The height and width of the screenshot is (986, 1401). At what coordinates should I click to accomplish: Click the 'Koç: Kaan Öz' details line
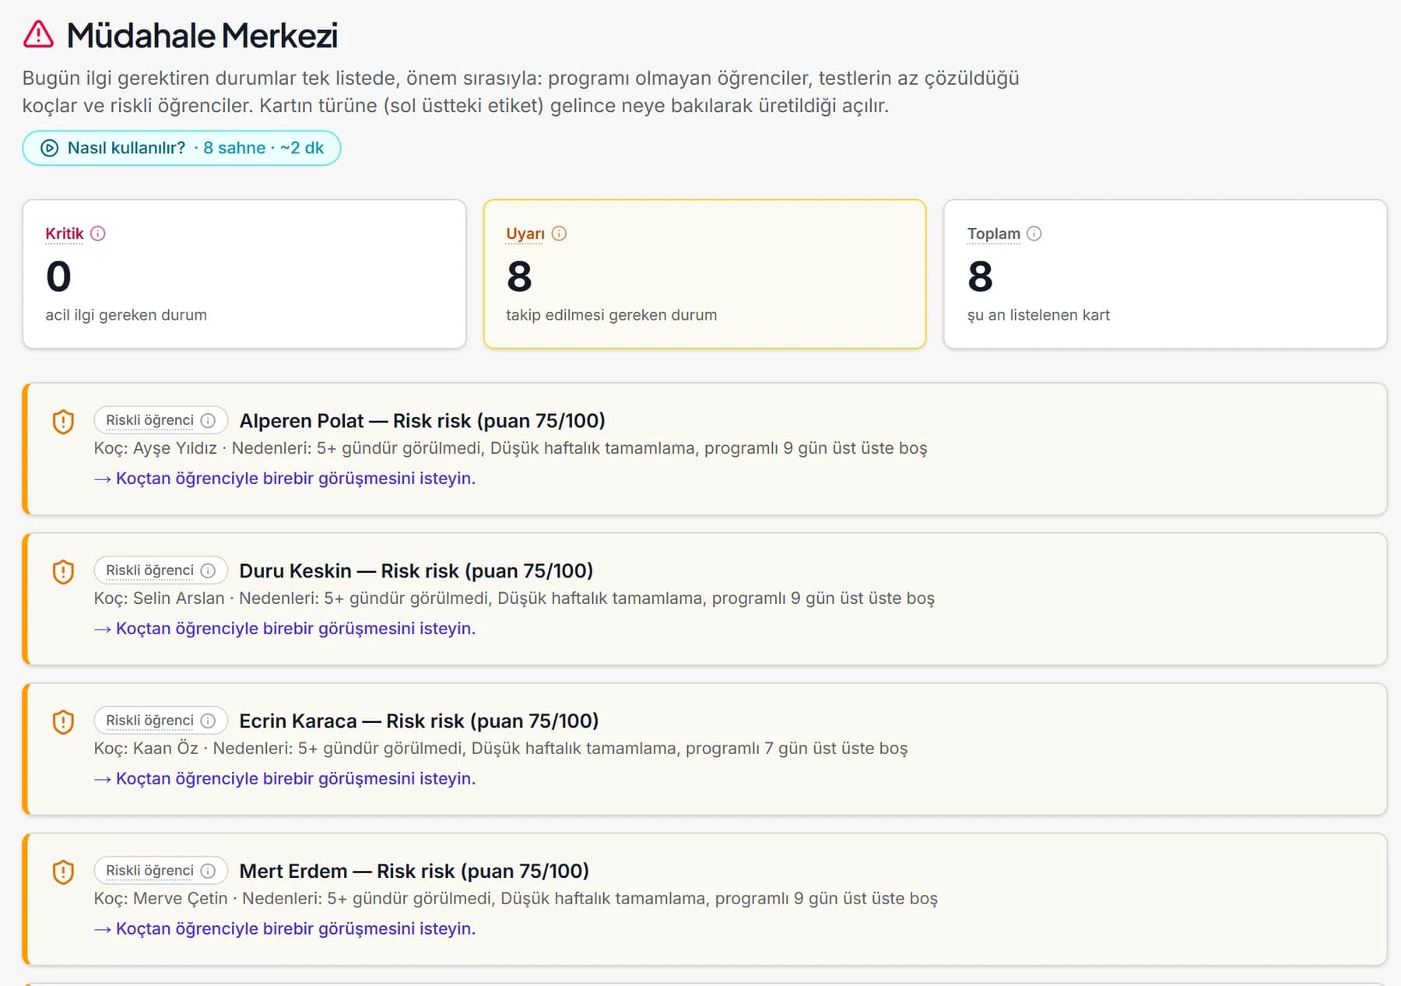click(x=500, y=749)
